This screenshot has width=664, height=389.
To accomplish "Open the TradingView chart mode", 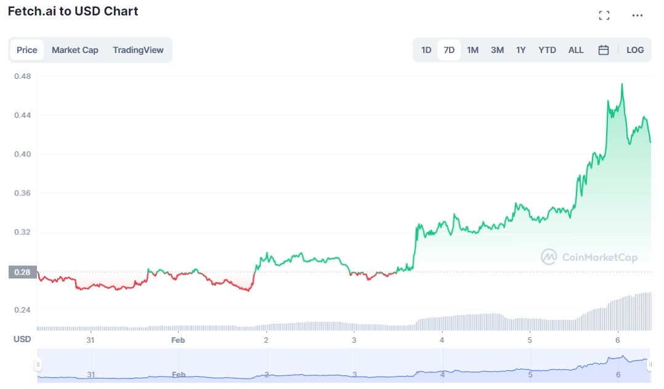I will tap(138, 50).
